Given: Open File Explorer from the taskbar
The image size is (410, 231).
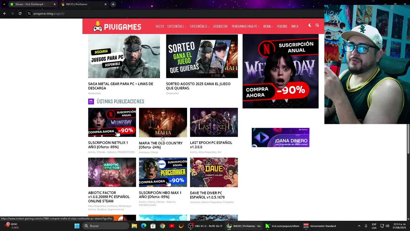Looking at the screenshot, I should [134, 226].
